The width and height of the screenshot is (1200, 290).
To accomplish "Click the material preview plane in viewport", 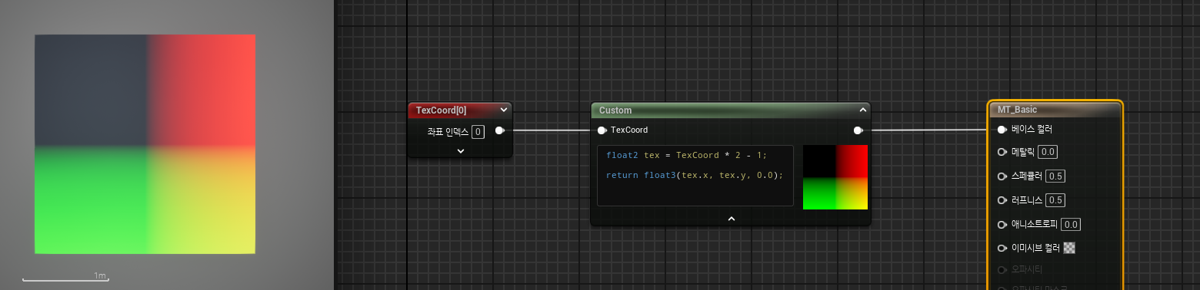I will point(145,144).
